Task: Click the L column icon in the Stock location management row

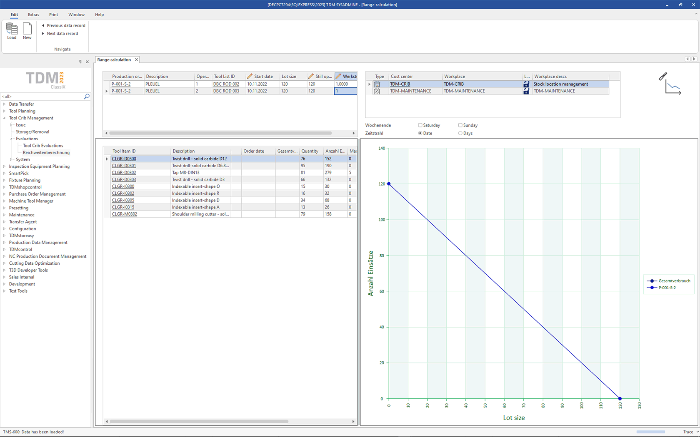Action: (x=526, y=84)
